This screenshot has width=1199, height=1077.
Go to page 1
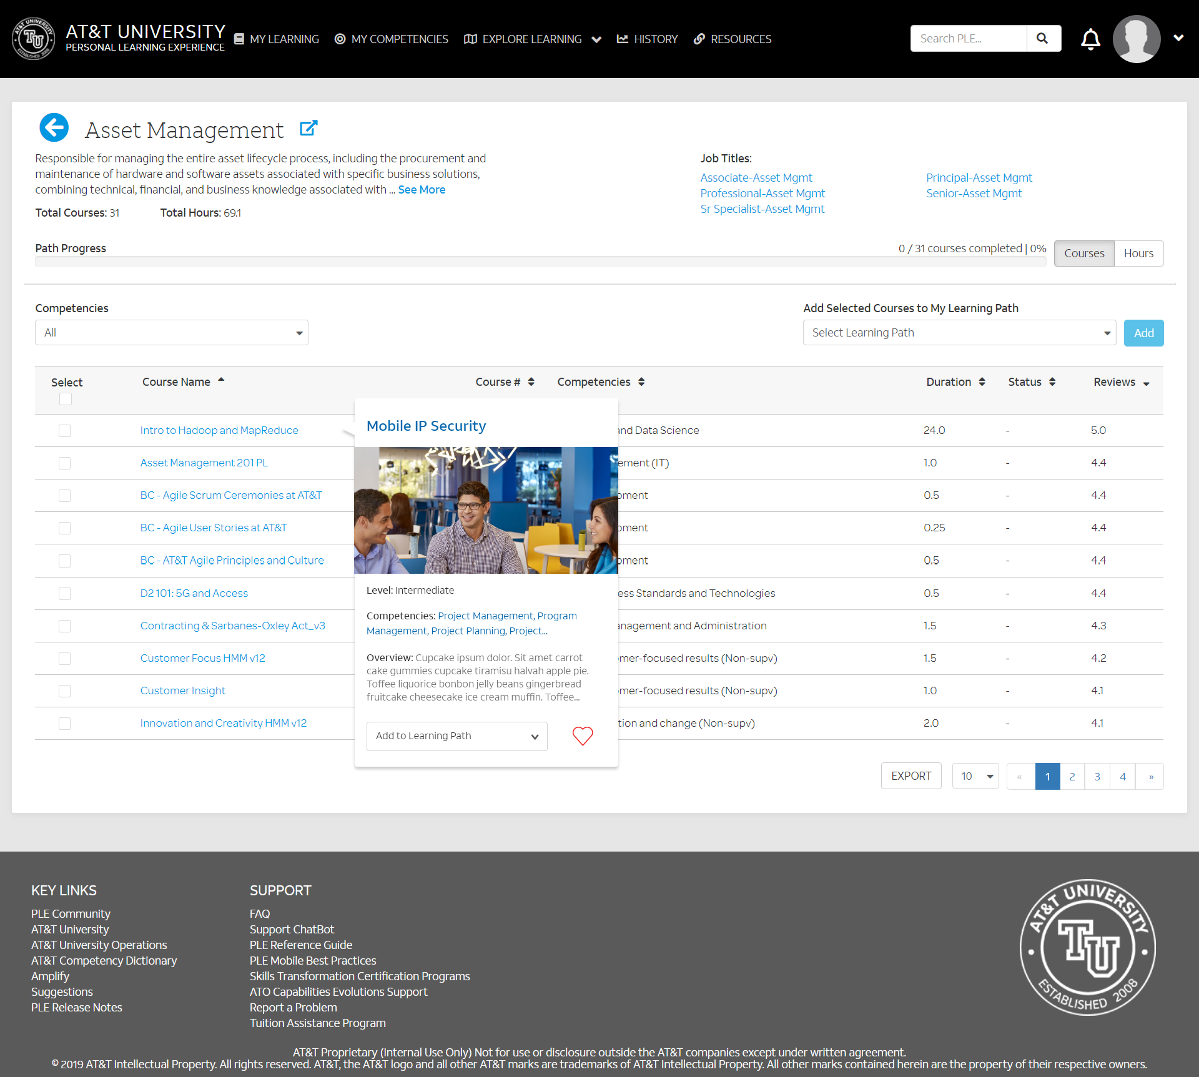point(1047,776)
